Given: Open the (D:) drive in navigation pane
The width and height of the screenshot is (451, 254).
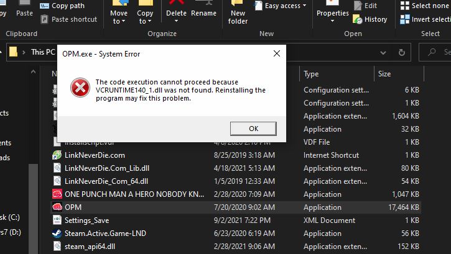Looking at the screenshot, I should point(11,232).
